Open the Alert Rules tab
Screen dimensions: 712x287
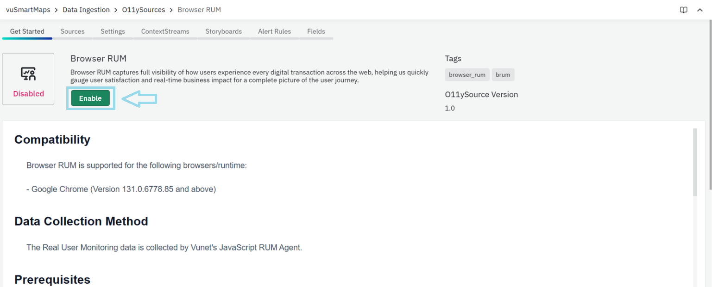[274, 31]
